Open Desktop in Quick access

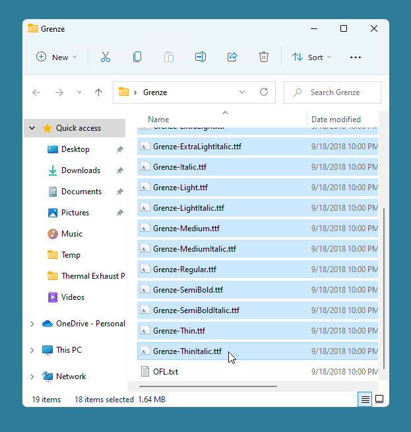(75, 149)
